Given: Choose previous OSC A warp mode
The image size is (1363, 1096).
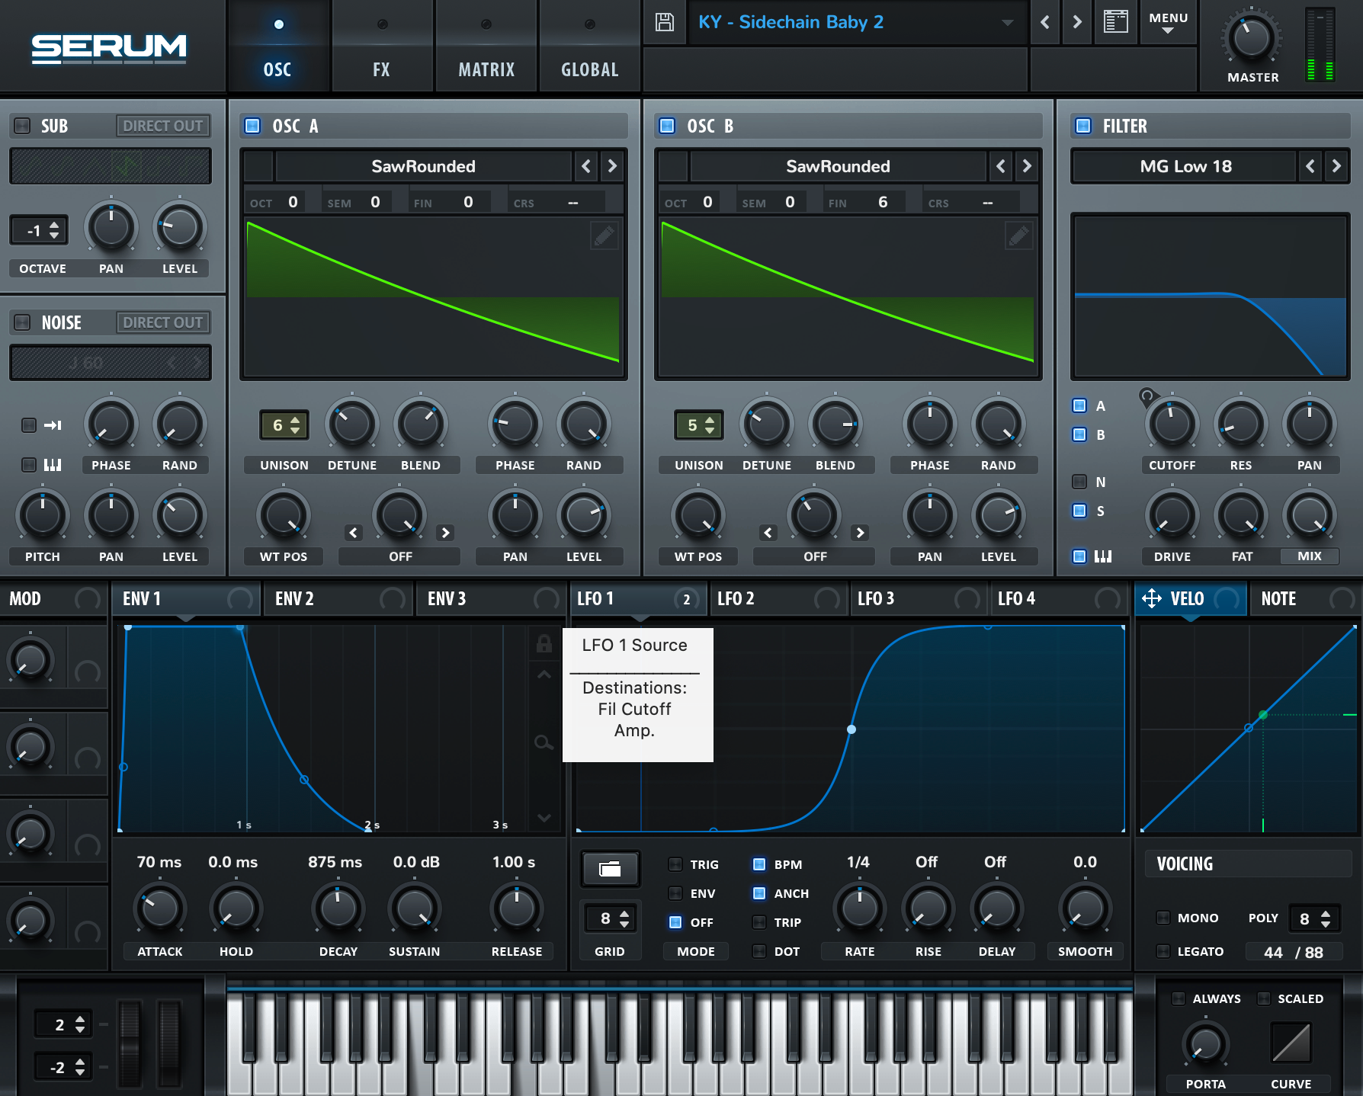Looking at the screenshot, I should coord(353,533).
